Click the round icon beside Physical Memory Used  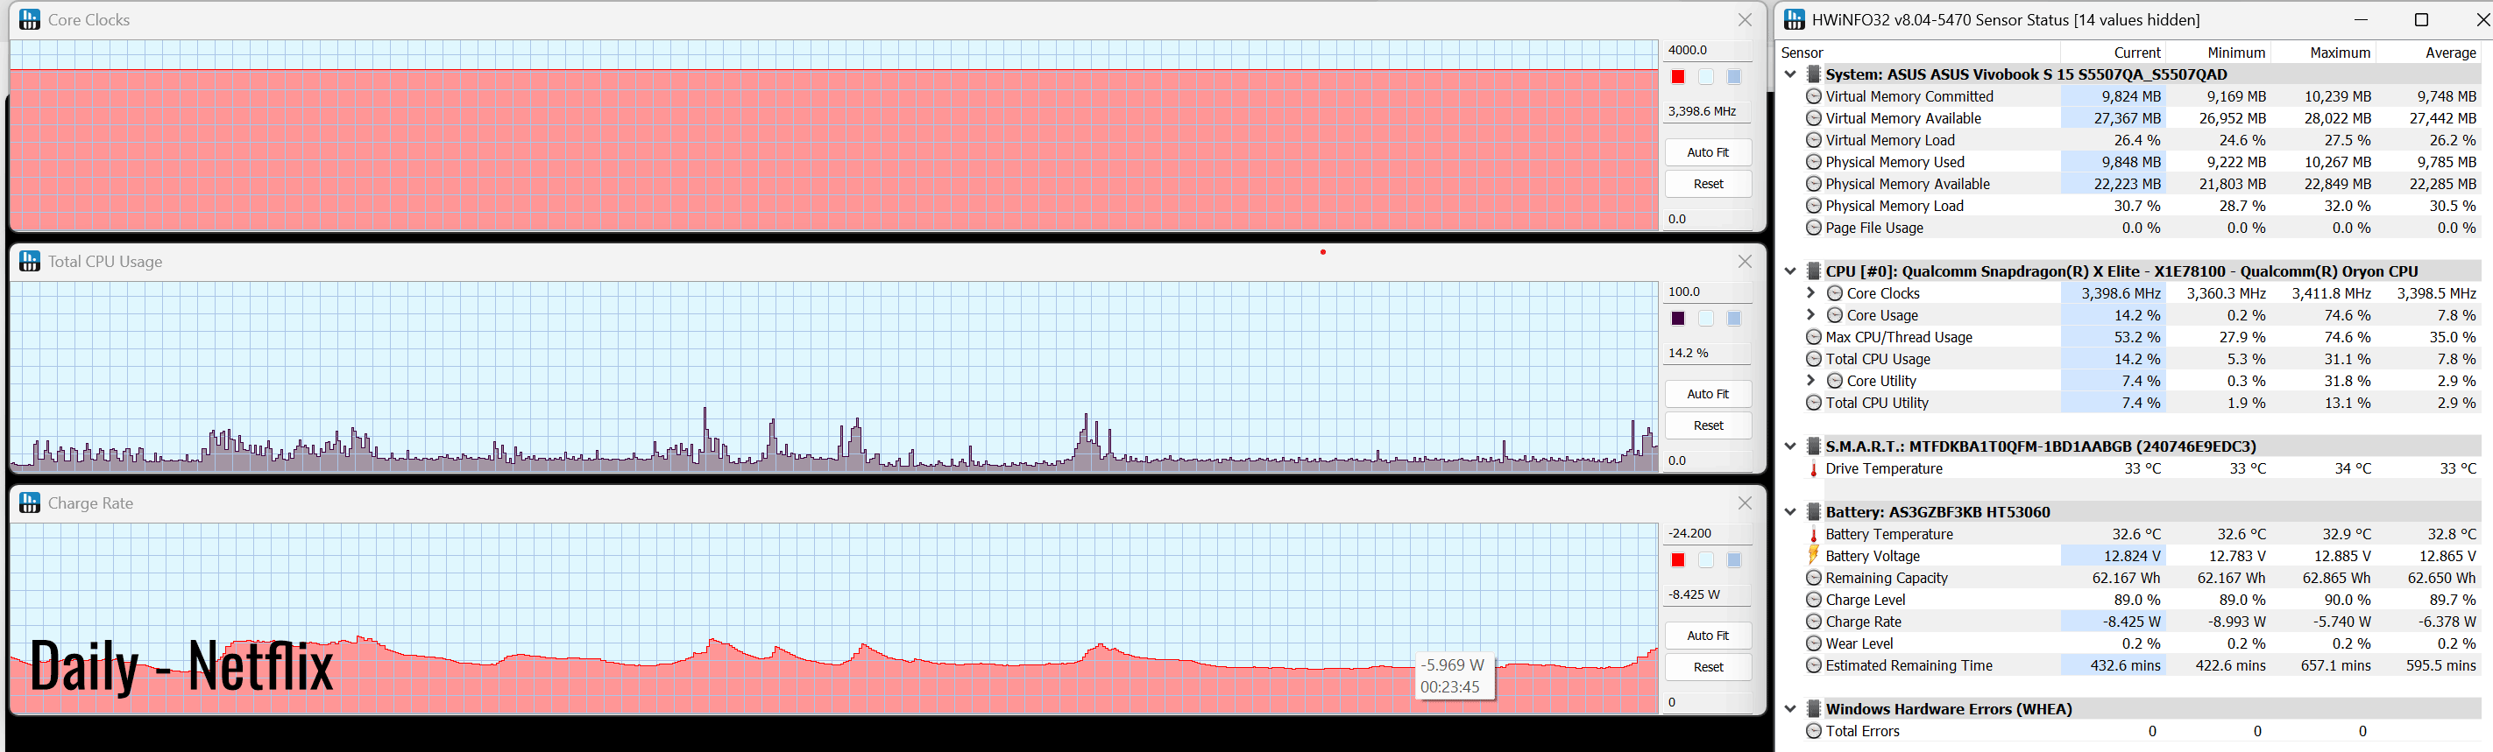(1814, 162)
